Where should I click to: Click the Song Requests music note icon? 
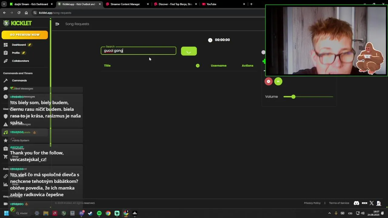tap(5, 132)
